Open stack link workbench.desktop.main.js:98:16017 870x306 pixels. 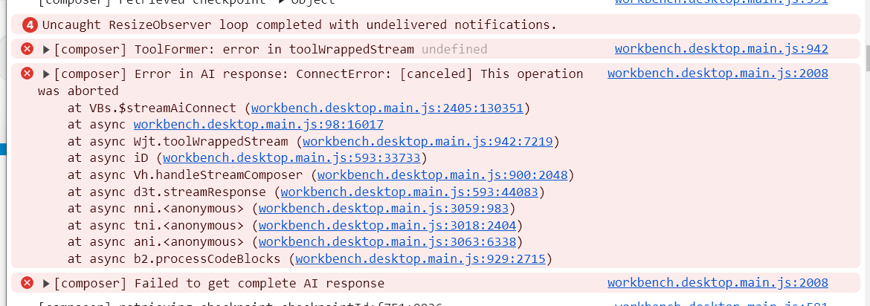click(x=259, y=125)
